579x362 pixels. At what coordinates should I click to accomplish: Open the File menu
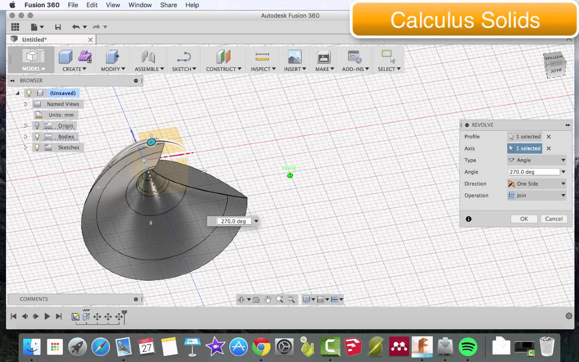pyautogui.click(x=73, y=5)
